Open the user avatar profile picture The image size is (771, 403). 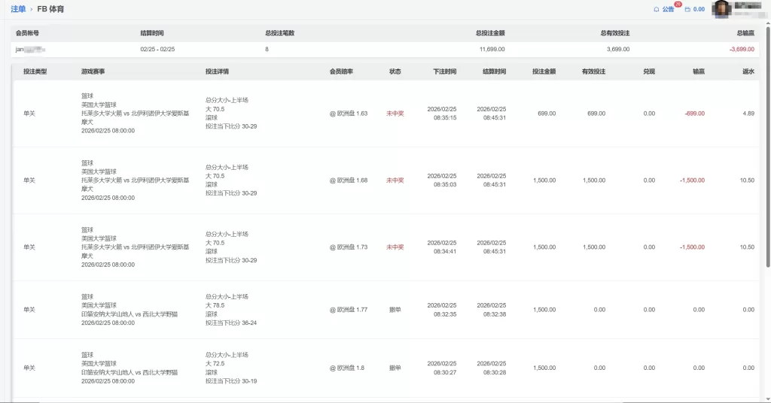(723, 9)
